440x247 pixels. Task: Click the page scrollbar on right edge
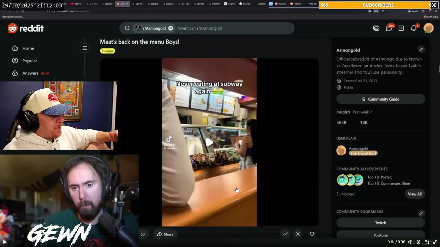pyautogui.click(x=439, y=69)
